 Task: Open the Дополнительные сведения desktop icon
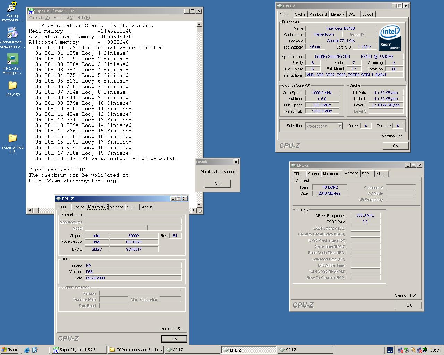12,38
